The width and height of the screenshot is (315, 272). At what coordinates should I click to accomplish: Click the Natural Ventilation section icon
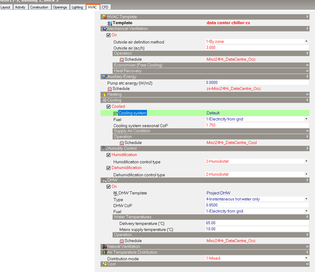pos(104,246)
